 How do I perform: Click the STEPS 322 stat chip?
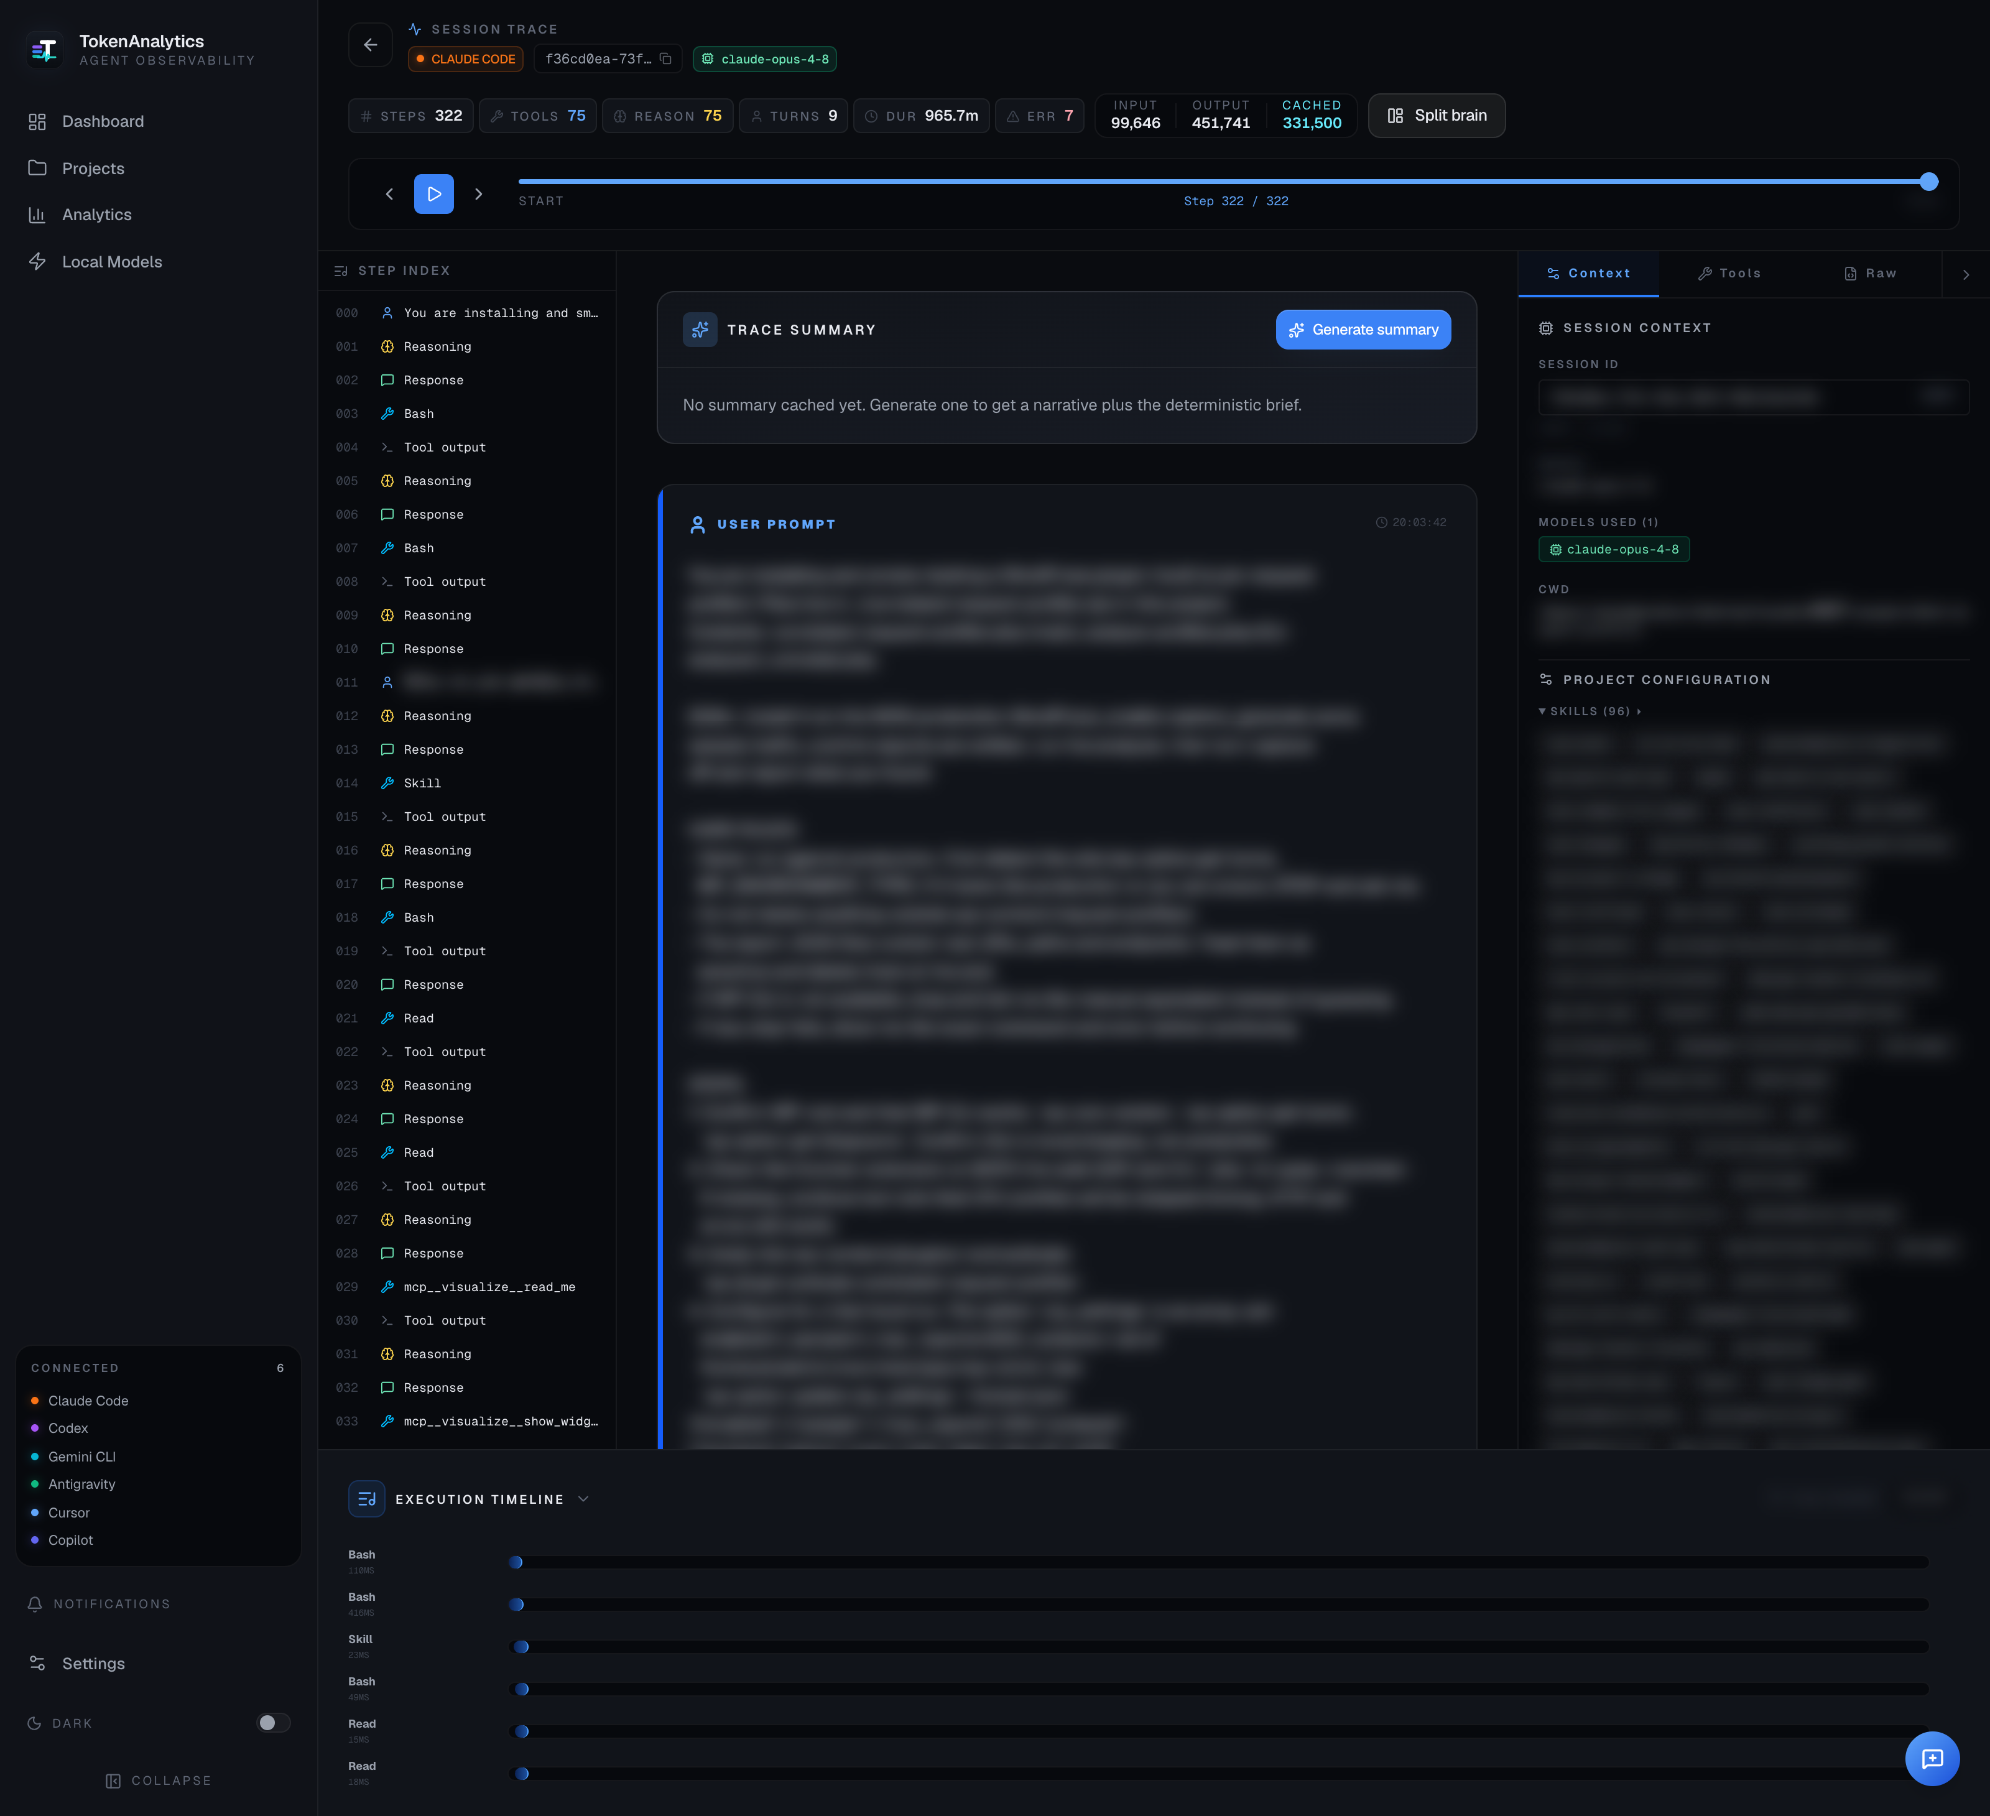coord(410,116)
